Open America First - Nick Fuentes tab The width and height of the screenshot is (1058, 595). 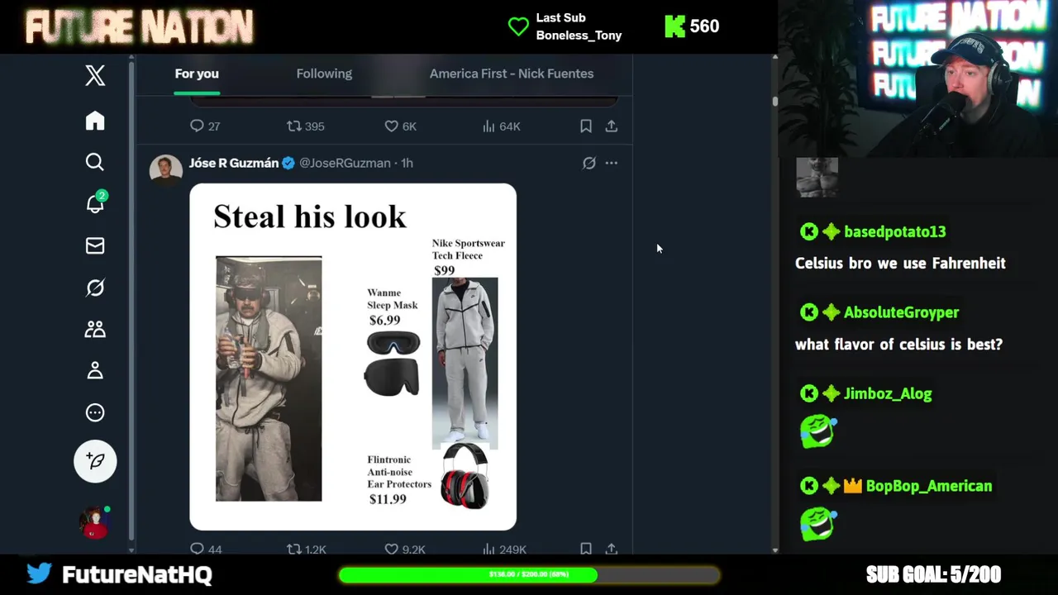coord(512,74)
